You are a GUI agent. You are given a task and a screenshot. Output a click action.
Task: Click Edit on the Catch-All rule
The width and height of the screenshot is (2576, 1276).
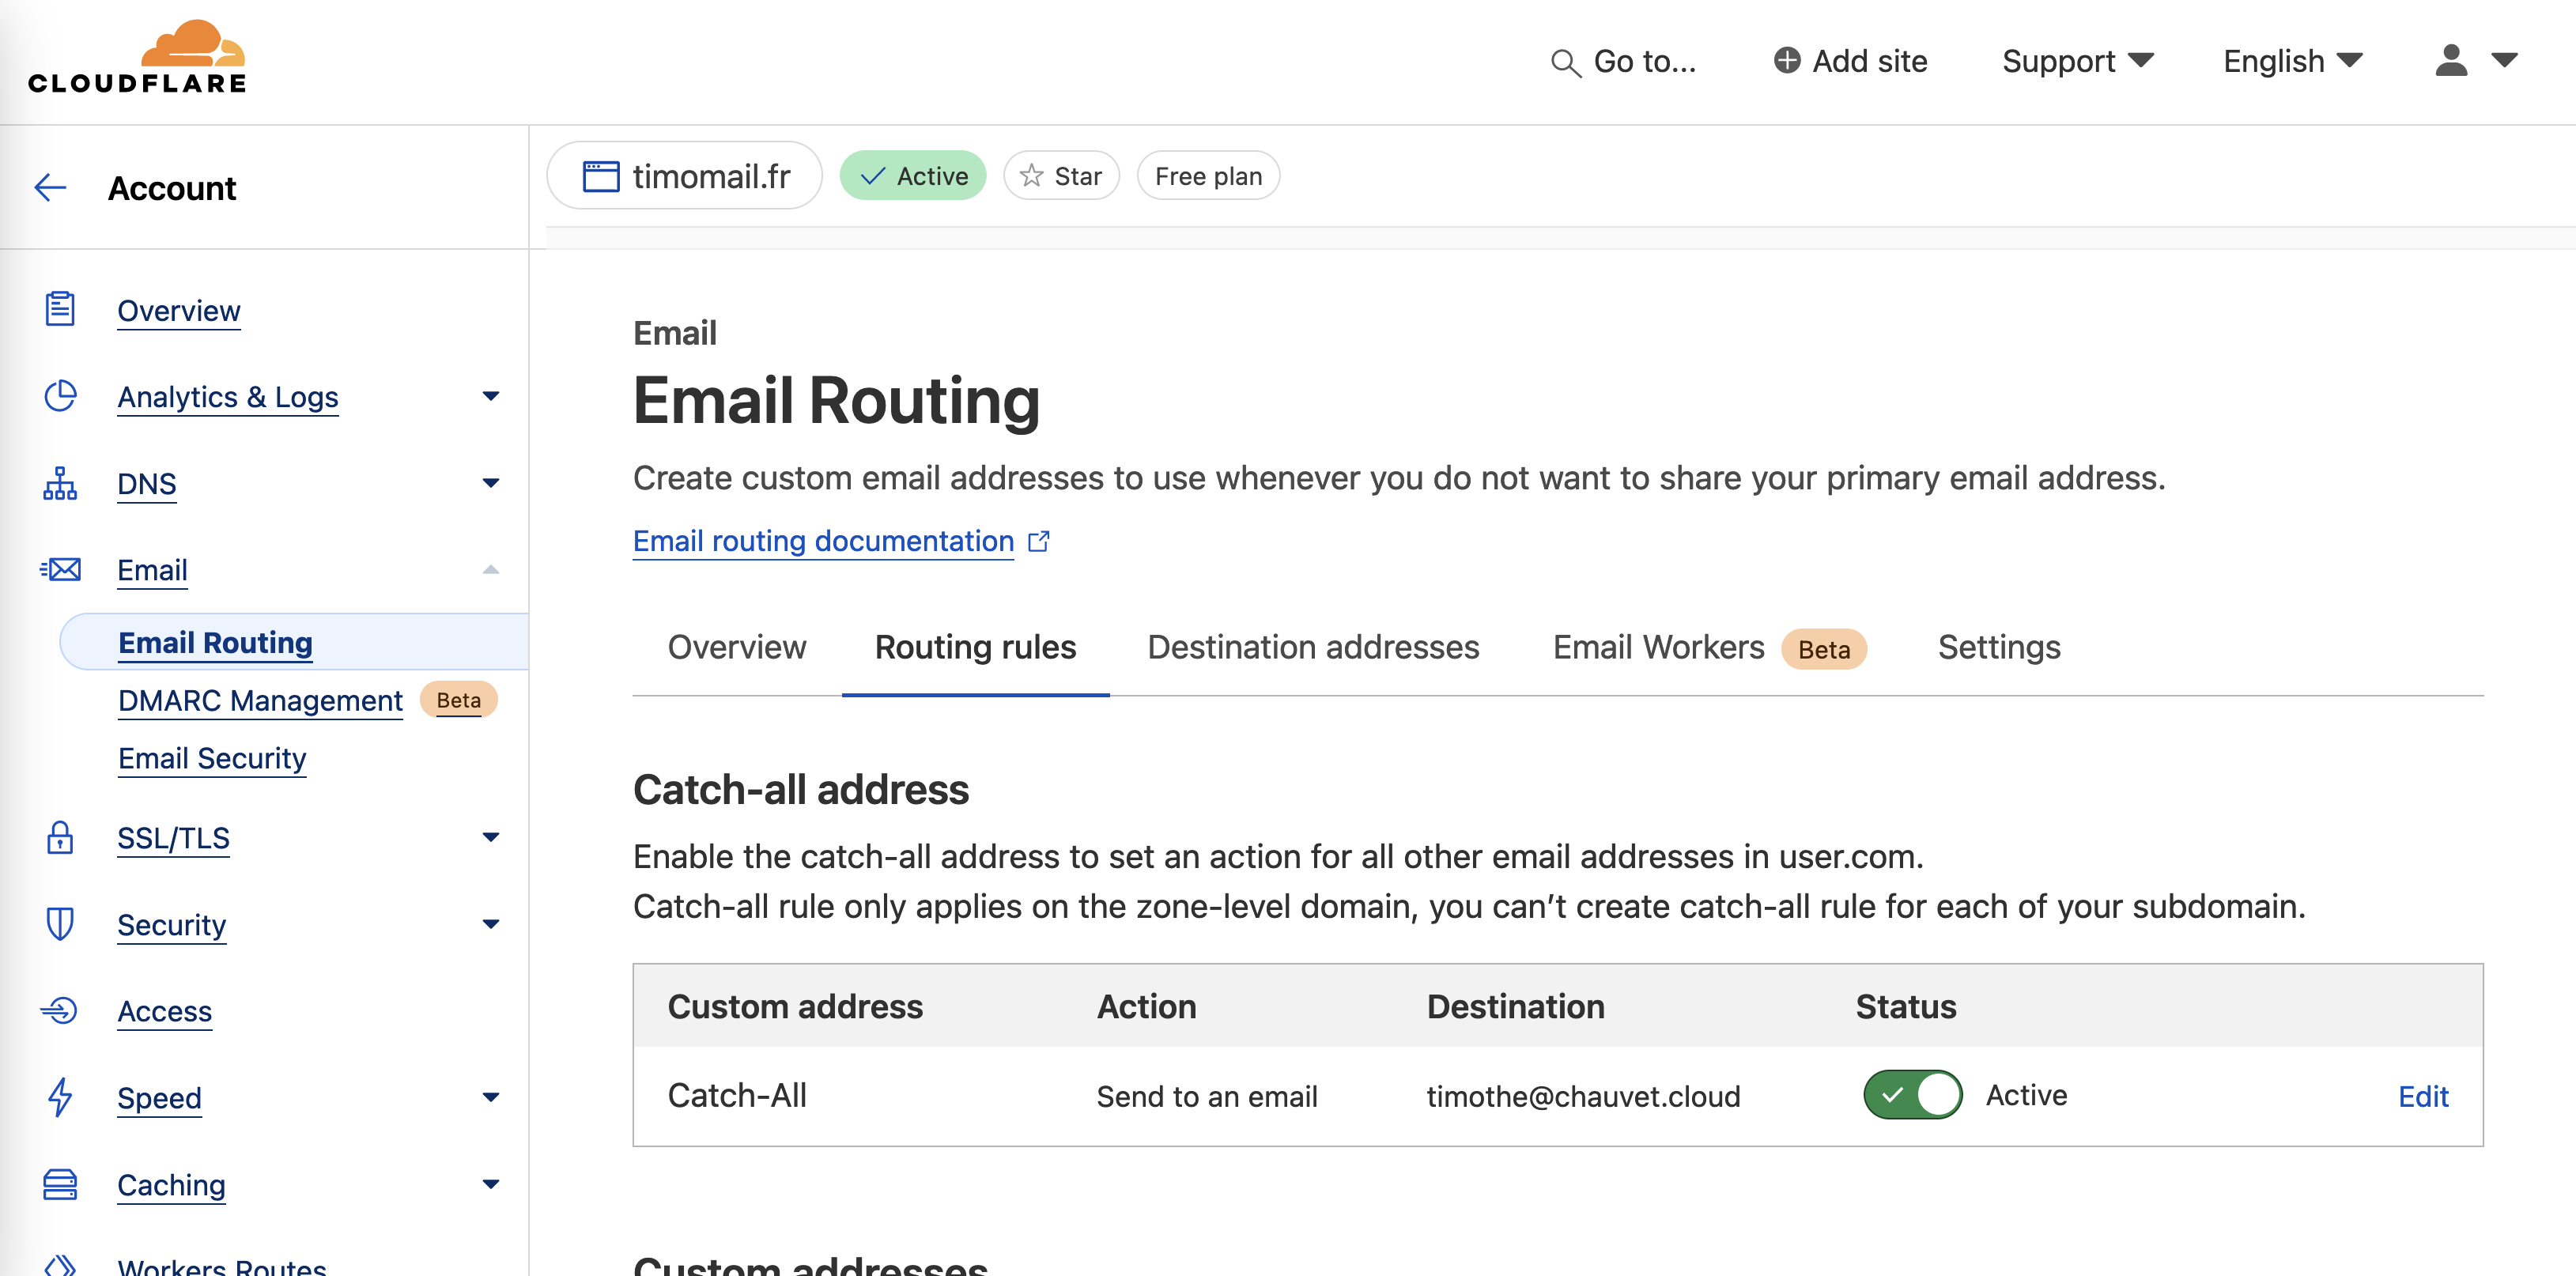click(x=2423, y=1096)
